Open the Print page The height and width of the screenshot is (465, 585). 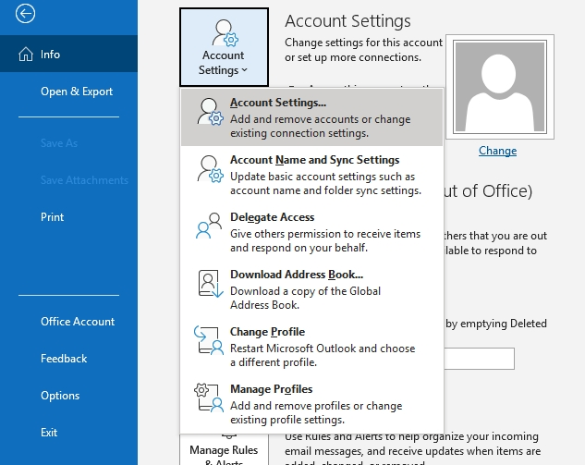[x=68, y=217]
